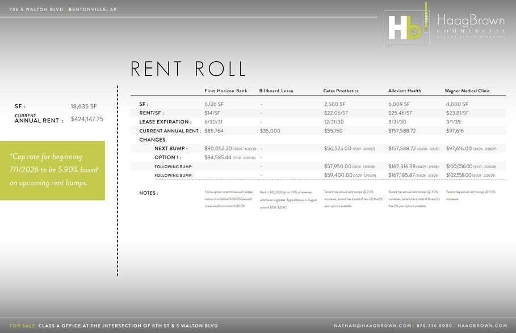516x333 pixels.
Task: Click the HaagBrown Commercial wordmark
Action: coord(471,26)
